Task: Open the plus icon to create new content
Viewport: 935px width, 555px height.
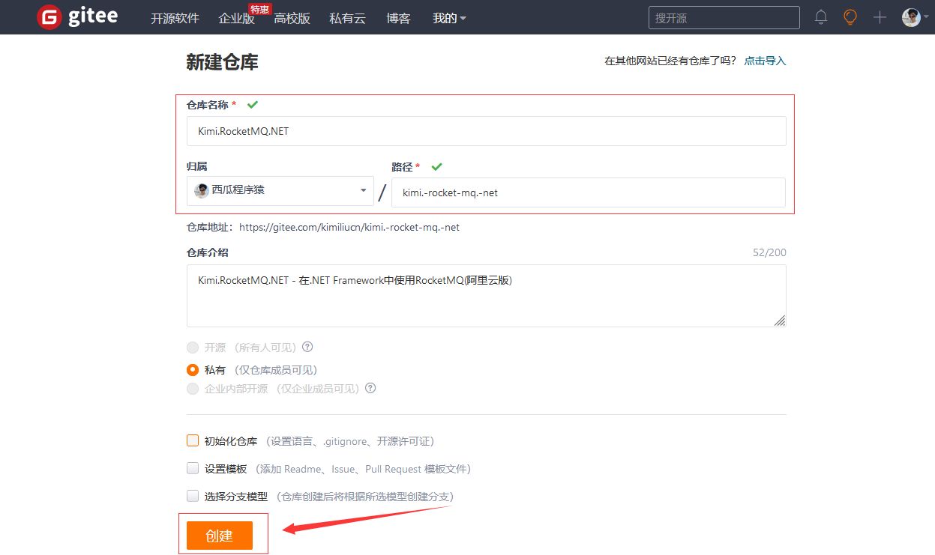Action: pyautogui.click(x=879, y=16)
